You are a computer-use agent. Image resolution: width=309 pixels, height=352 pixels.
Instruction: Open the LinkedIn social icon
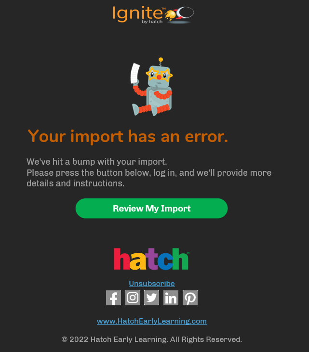pyautogui.click(x=171, y=298)
